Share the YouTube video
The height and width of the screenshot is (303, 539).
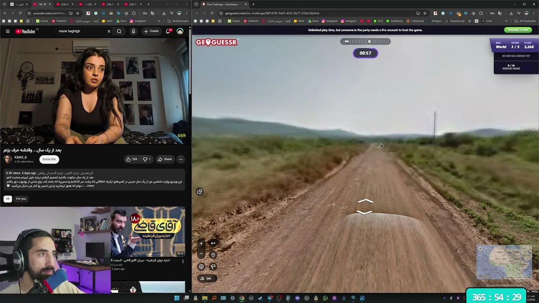165,159
